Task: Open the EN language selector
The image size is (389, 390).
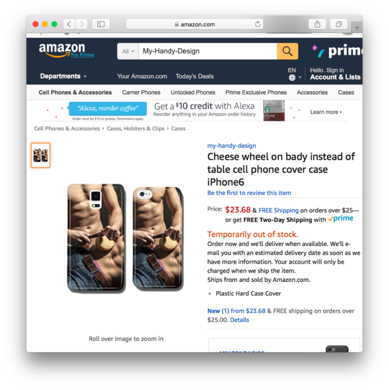Action: [295, 74]
